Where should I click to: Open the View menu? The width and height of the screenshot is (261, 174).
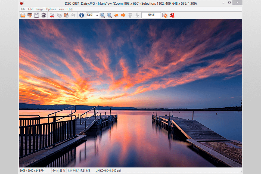pos(62,9)
